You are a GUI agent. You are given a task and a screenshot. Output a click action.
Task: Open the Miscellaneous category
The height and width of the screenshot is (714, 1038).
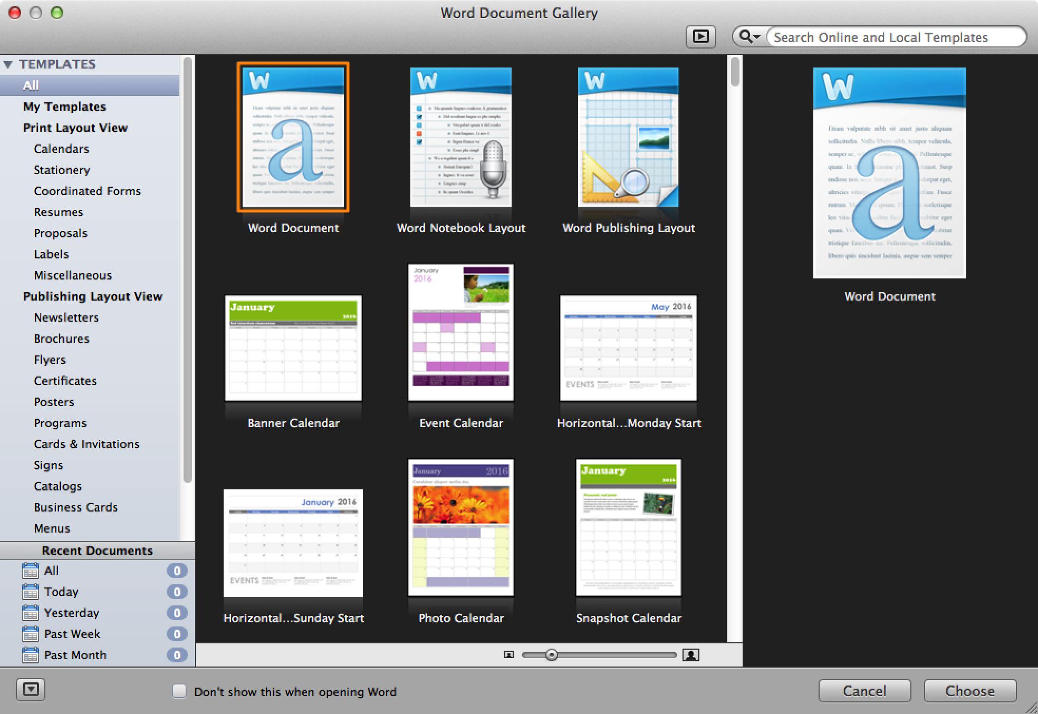(x=90, y=275)
